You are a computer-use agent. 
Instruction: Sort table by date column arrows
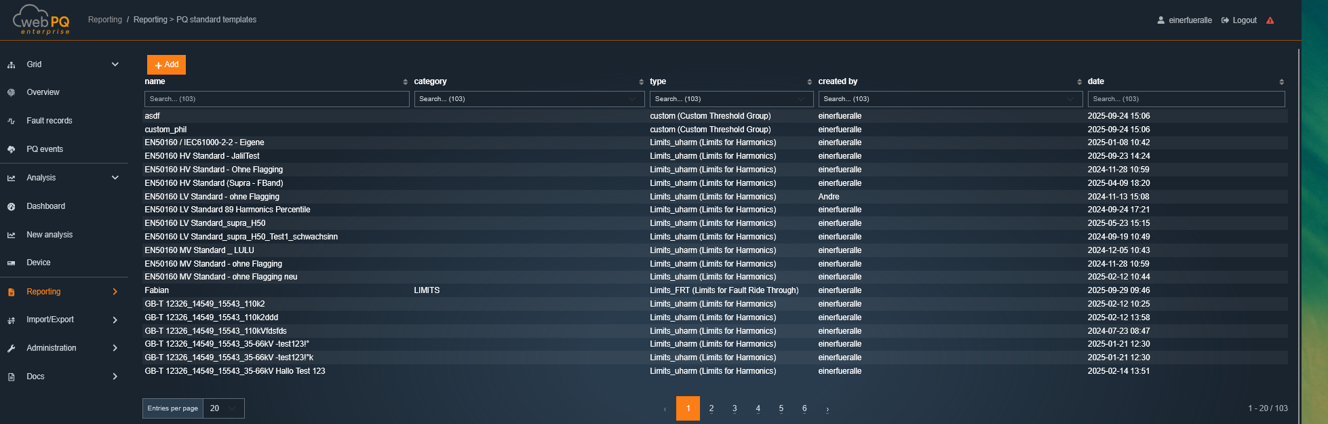(x=1281, y=82)
